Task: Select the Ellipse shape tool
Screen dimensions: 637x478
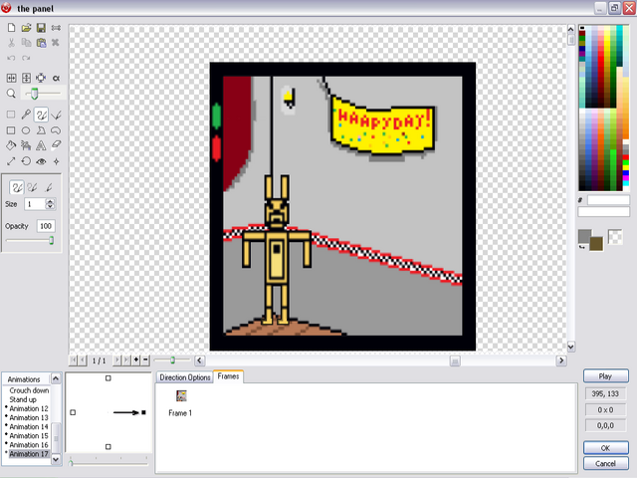Action: [26, 130]
